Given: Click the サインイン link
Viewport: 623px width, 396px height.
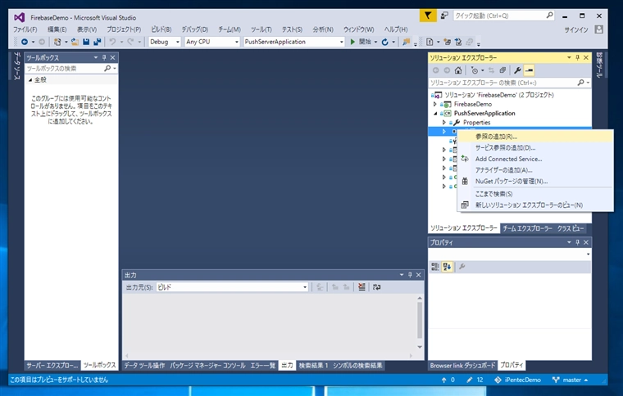Looking at the screenshot, I should click(x=576, y=29).
